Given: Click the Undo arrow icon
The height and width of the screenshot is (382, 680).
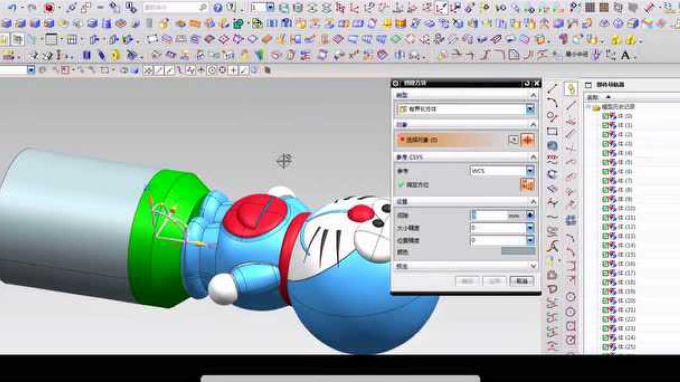Looking at the screenshot, I should click(12, 7).
